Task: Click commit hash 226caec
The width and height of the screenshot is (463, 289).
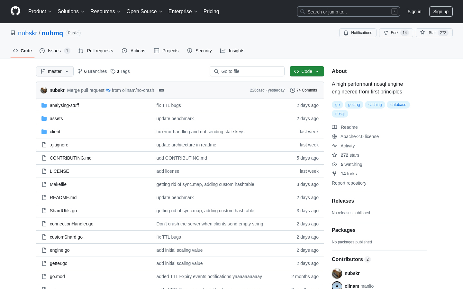Action: tap(257, 90)
